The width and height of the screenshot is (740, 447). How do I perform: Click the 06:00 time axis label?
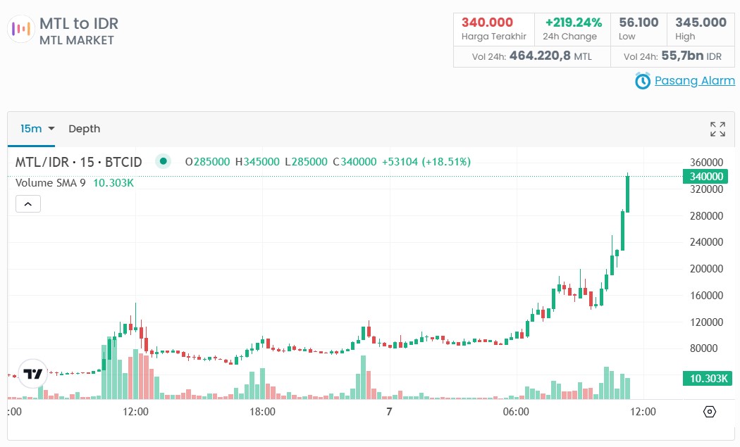pyautogui.click(x=516, y=412)
